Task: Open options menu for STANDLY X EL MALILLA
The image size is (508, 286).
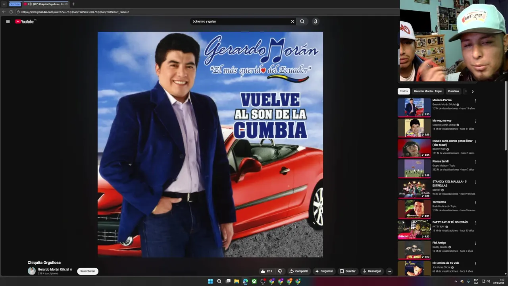Action: [475, 182]
